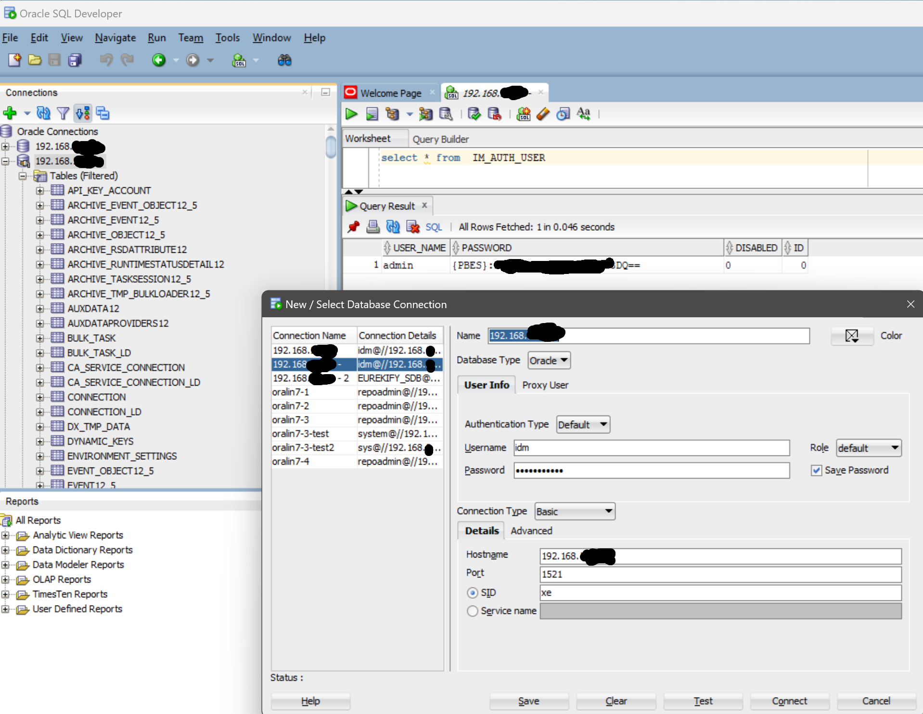Click the Clear eraser icon in worksheet toolbar
This screenshot has height=714, width=923.
pyautogui.click(x=543, y=114)
